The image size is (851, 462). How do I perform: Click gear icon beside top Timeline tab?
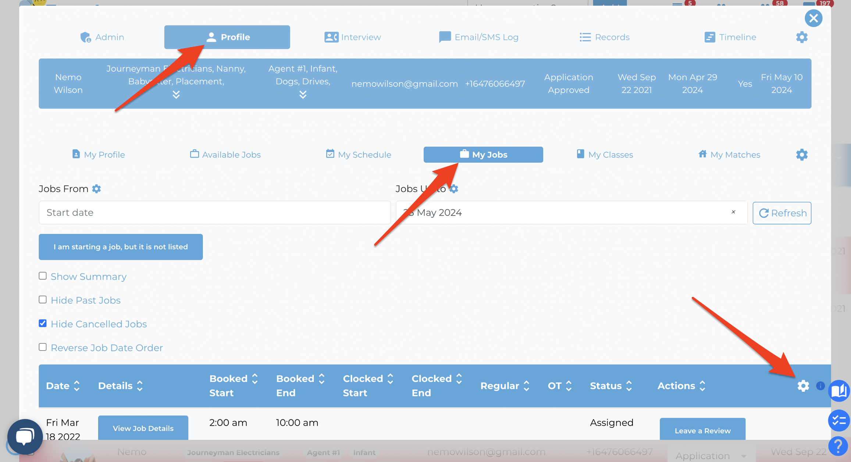point(802,37)
